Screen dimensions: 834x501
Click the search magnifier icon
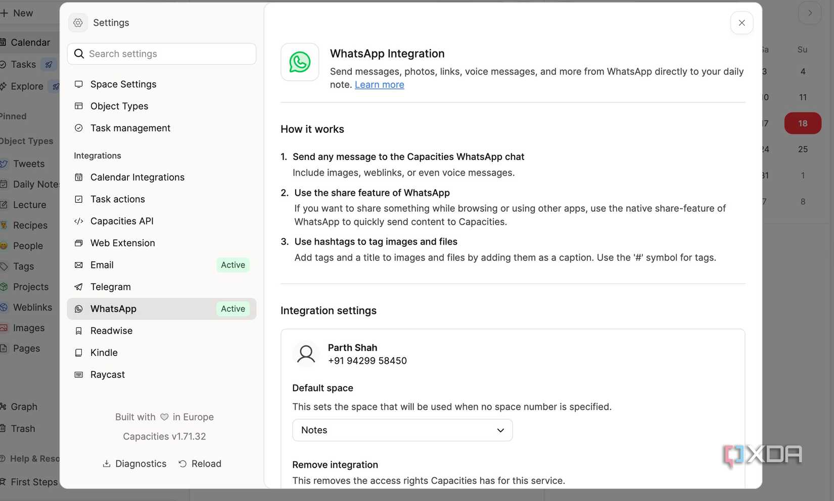click(79, 54)
